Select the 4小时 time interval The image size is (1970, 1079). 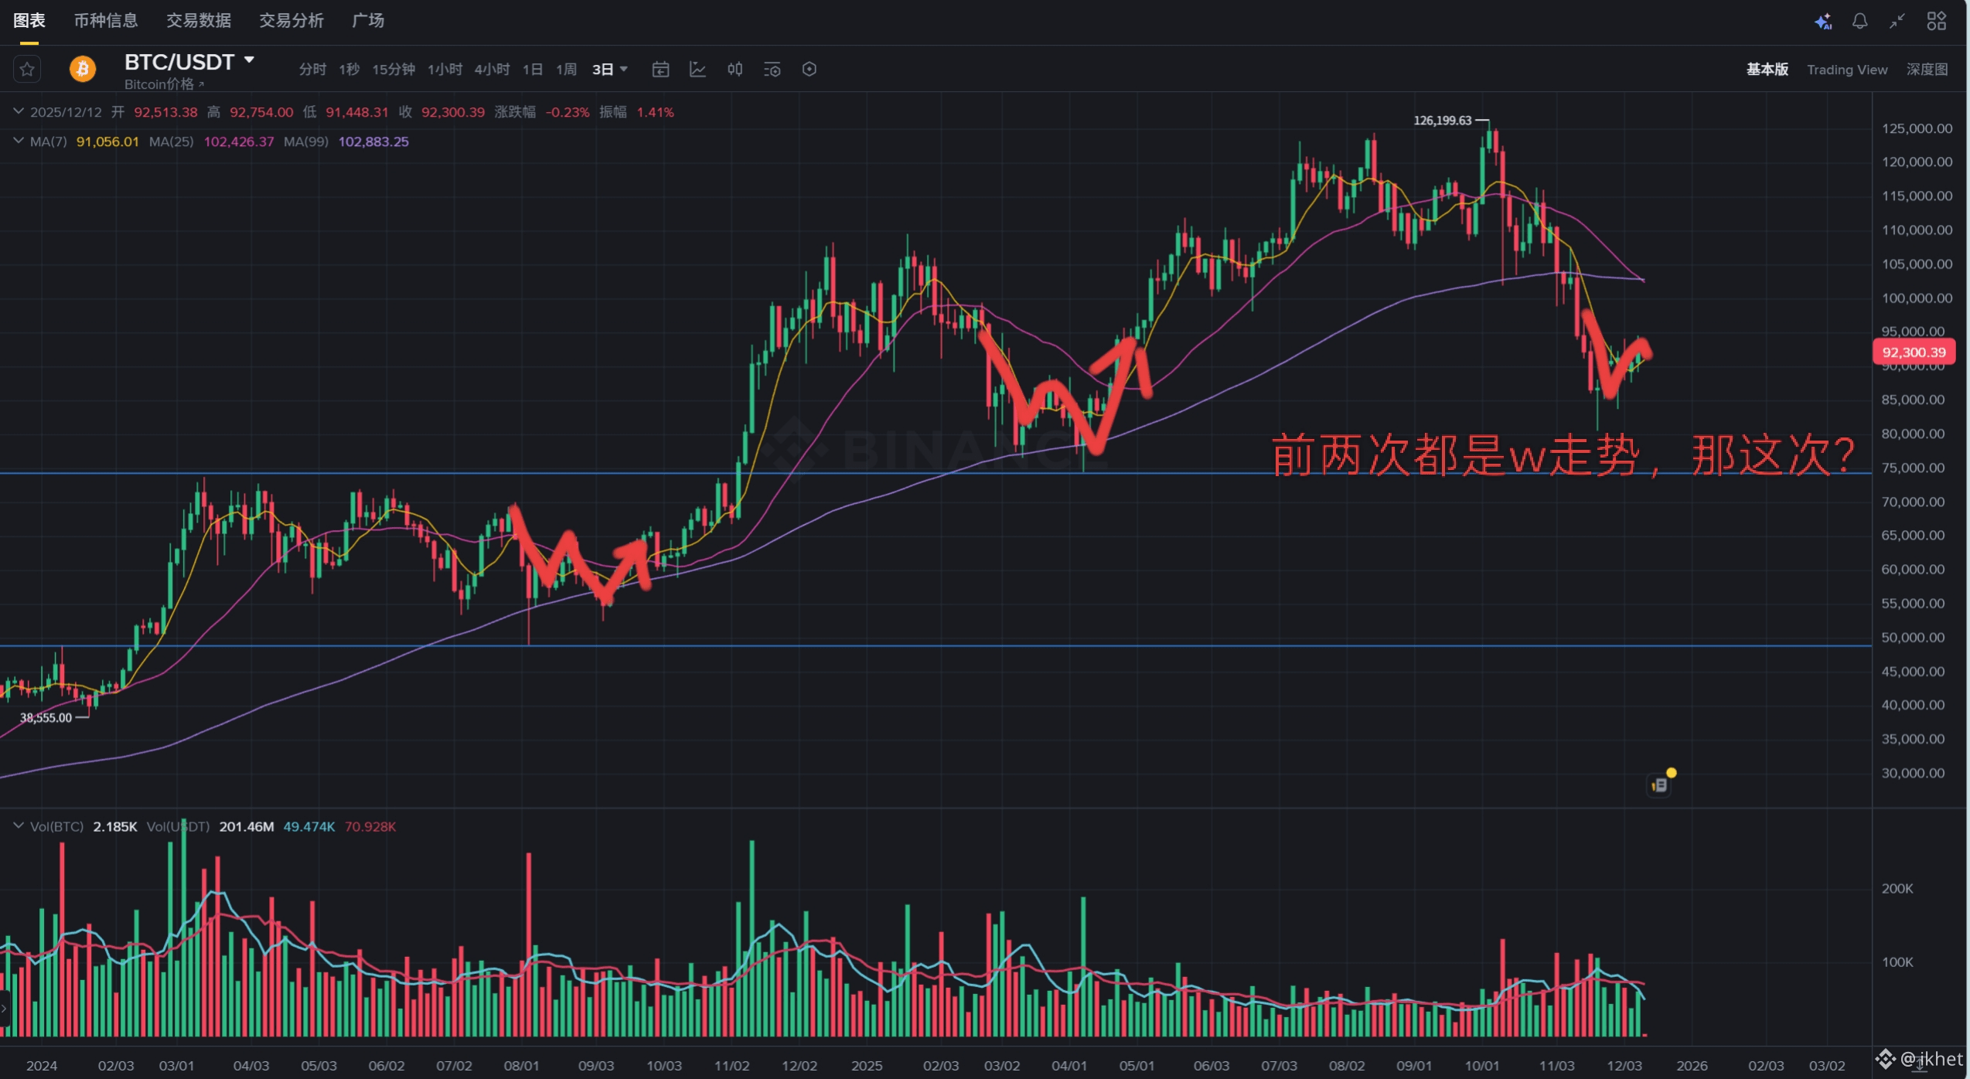(492, 70)
